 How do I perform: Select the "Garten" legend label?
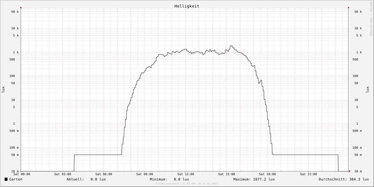pos(16,179)
